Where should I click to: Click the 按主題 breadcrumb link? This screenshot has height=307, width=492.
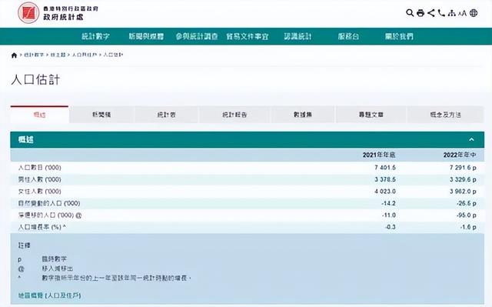pyautogui.click(x=58, y=55)
